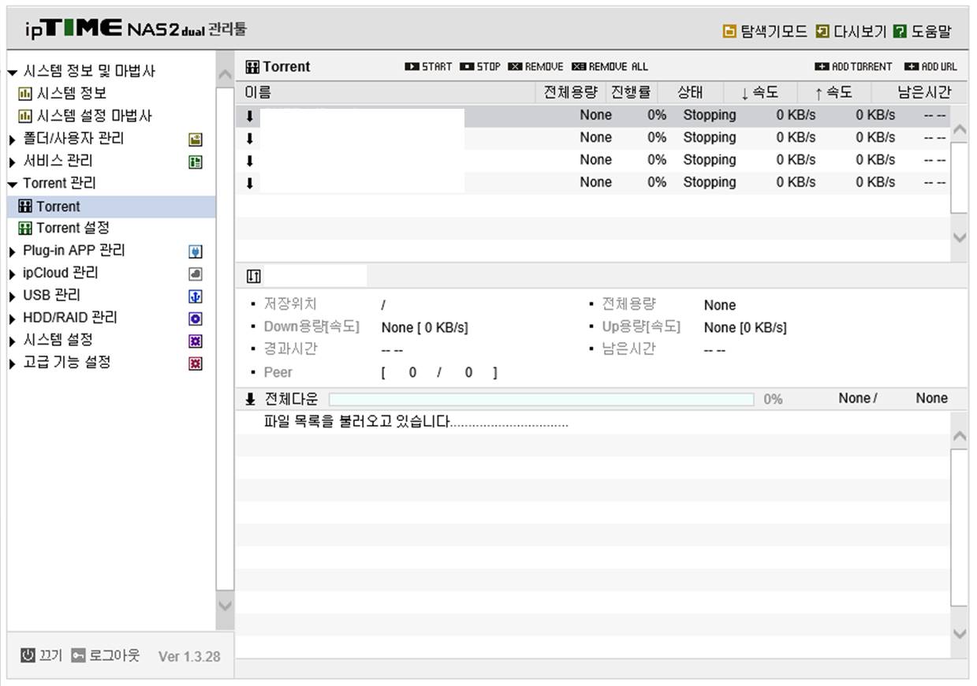Click the 전체다운 progress bar
Image resolution: width=977 pixels, height=686 pixels.
541,400
